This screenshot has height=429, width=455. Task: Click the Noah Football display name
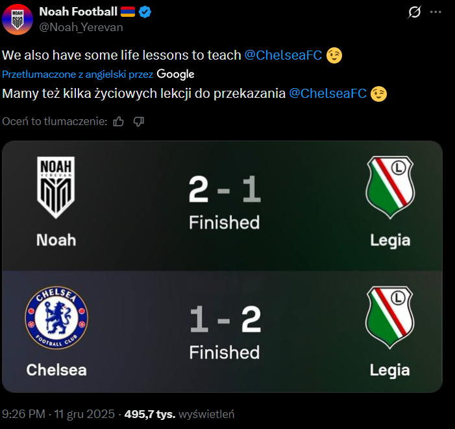(78, 12)
